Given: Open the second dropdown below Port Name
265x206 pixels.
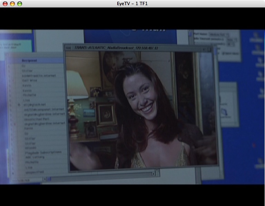Looking at the screenshot, I should click(232, 40).
